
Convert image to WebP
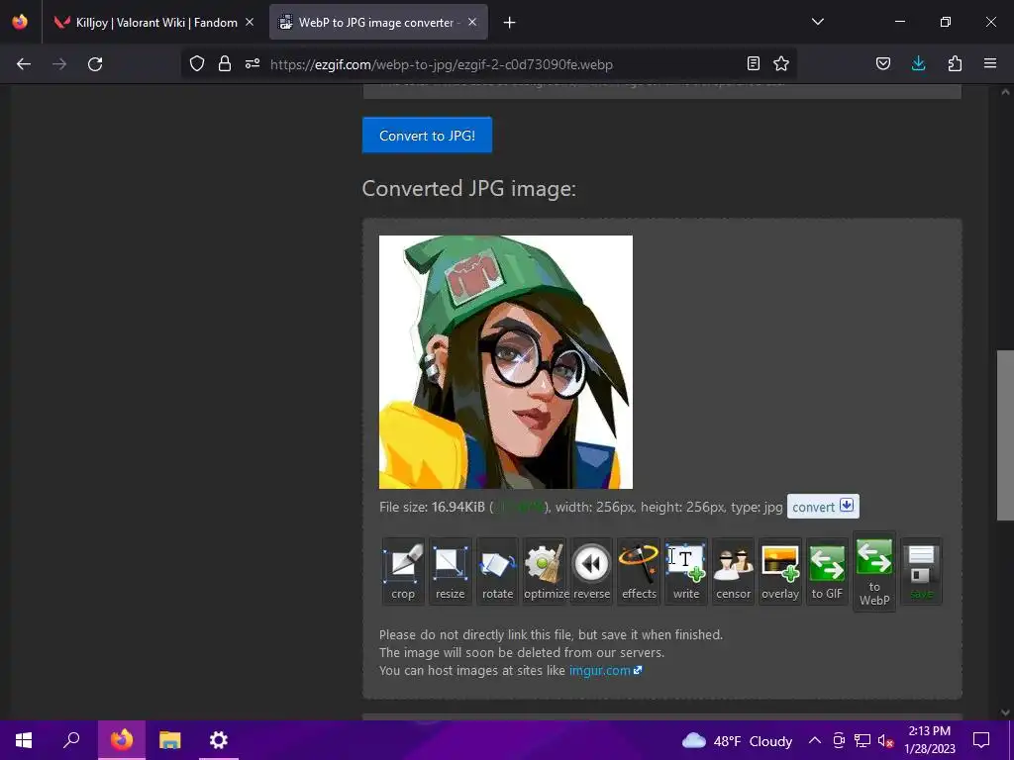[x=874, y=571]
